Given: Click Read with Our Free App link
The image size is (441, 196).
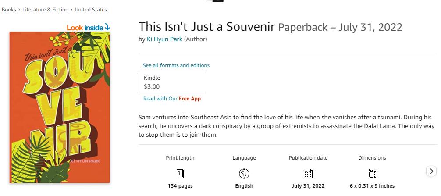Looking at the screenshot, I should tap(172, 99).
